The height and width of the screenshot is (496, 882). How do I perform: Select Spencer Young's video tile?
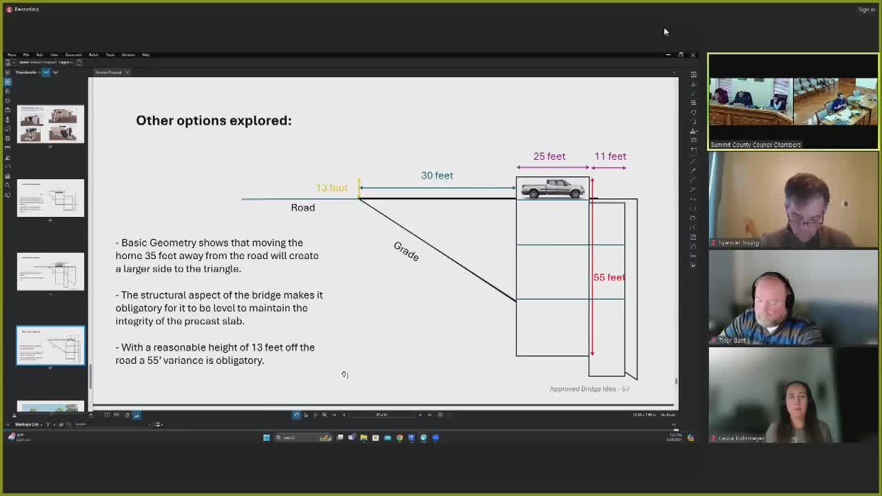tap(793, 200)
